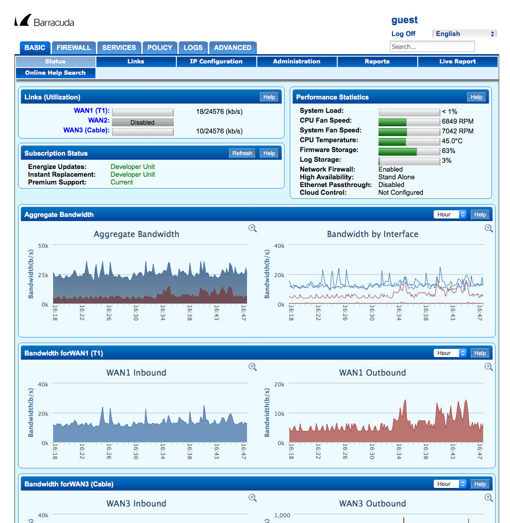Zoom into the WAN3 Inbound chart
Image resolution: width=510 pixels, height=523 pixels.
pyautogui.click(x=253, y=498)
